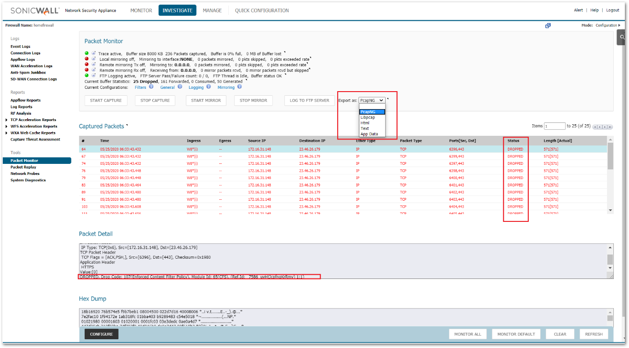Image resolution: width=629 pixels, height=348 pixels.
Task: Click START MIRROR button
Action: [206, 100]
